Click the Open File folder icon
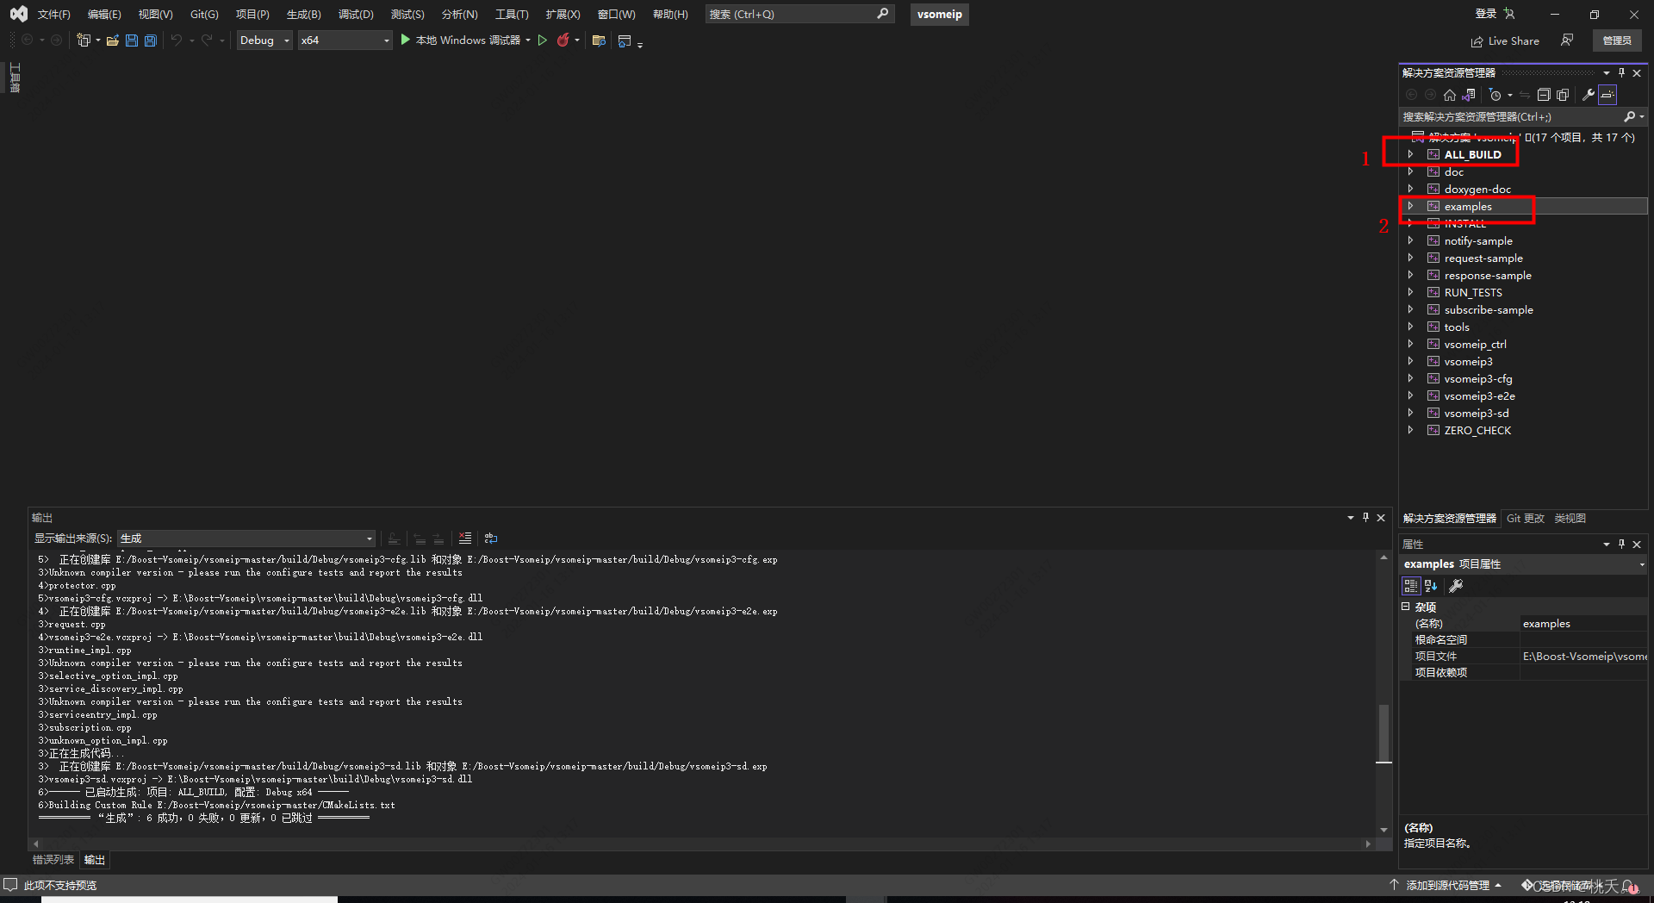The width and height of the screenshot is (1654, 903). (x=112, y=40)
